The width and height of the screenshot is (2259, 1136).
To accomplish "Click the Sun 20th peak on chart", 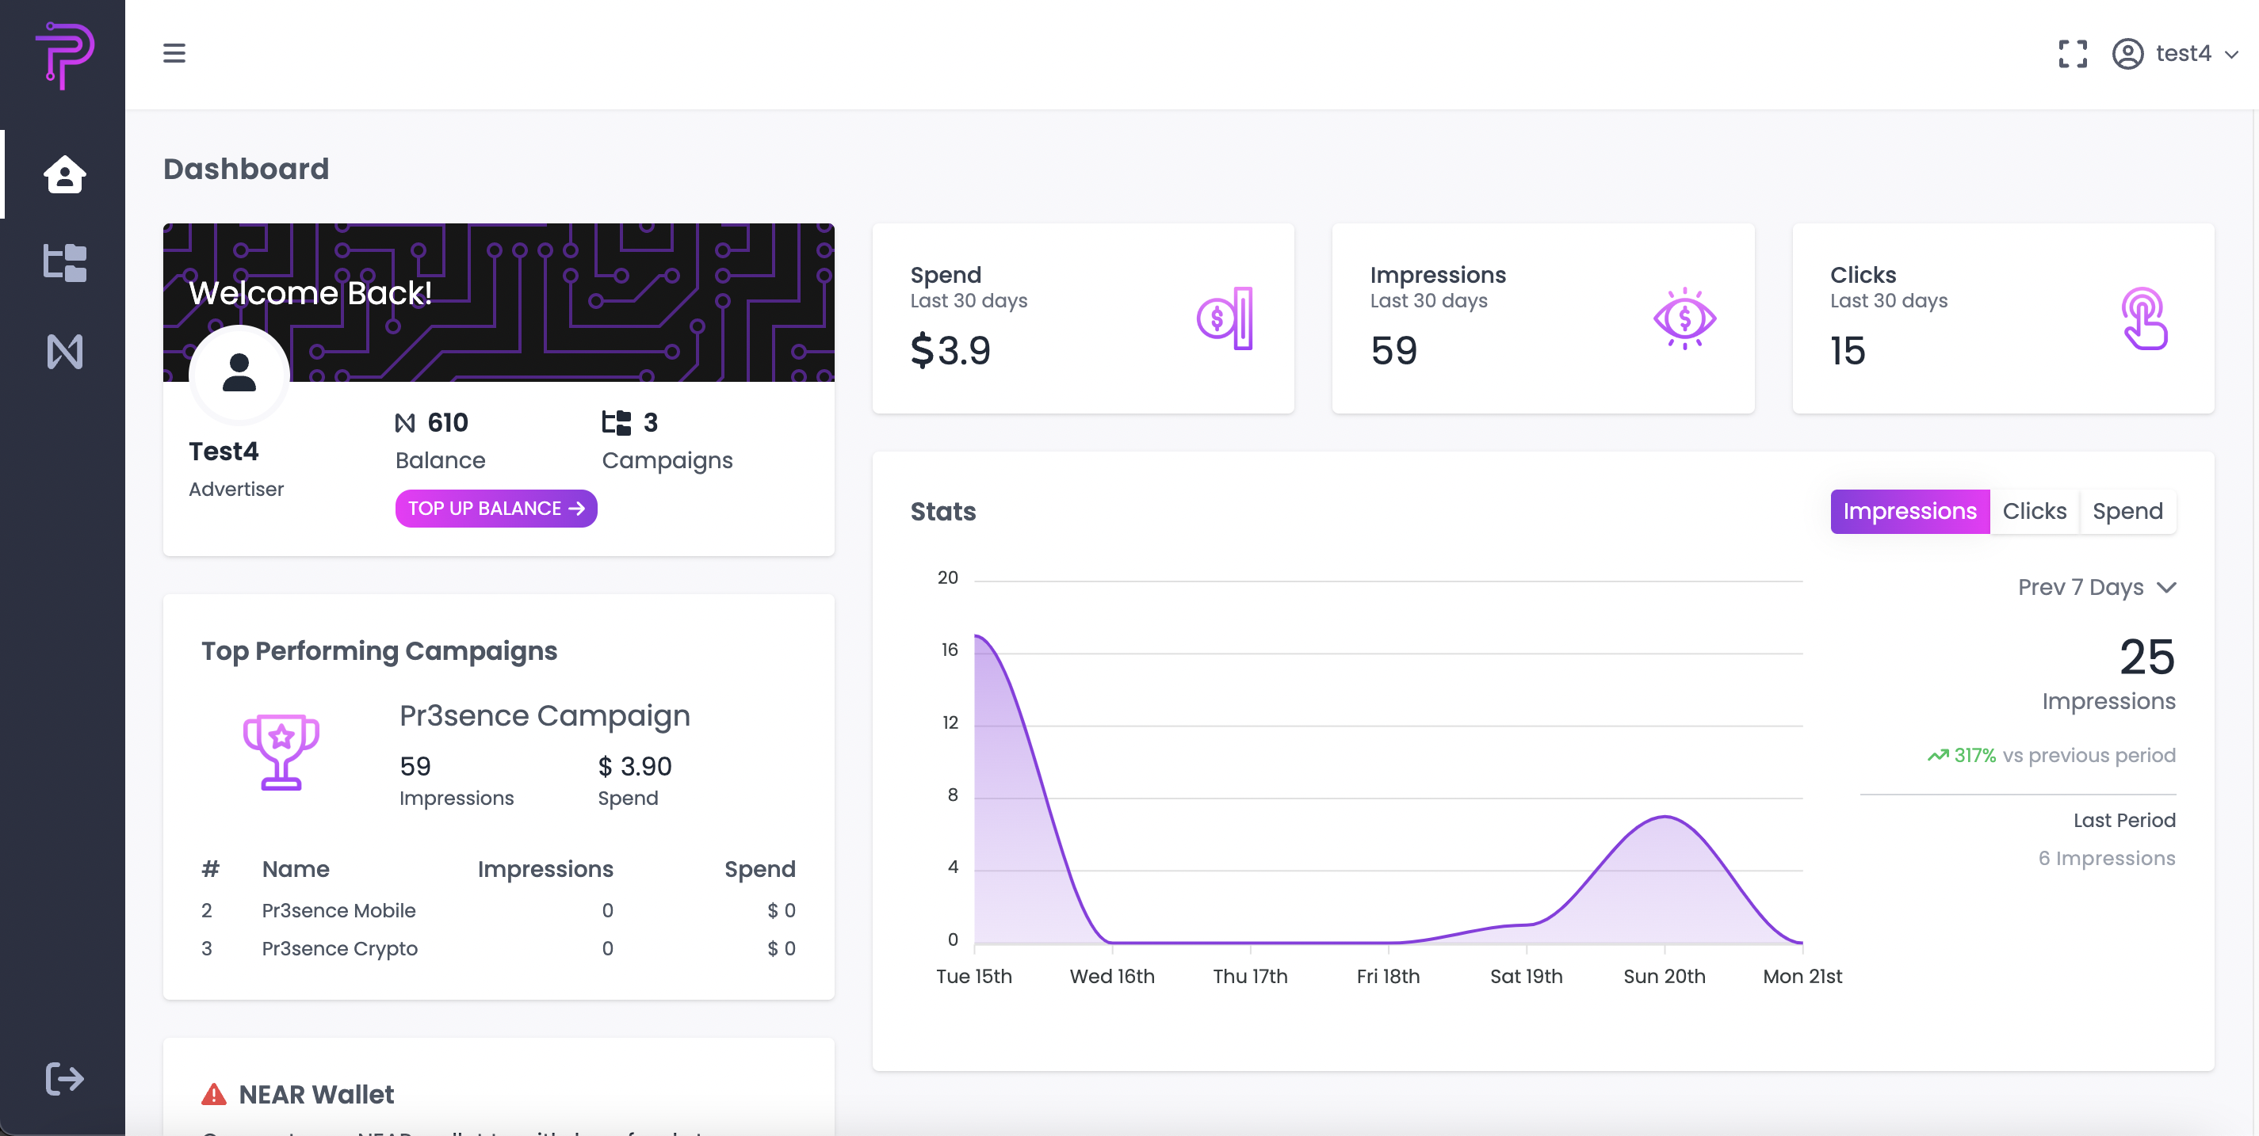I will point(1664,817).
